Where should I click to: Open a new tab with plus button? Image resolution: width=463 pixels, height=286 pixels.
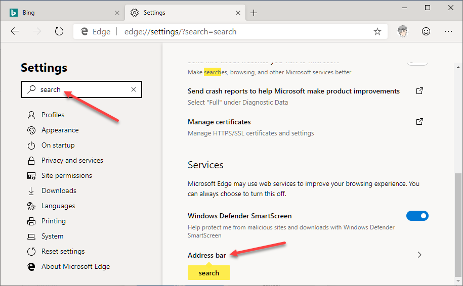tap(254, 13)
